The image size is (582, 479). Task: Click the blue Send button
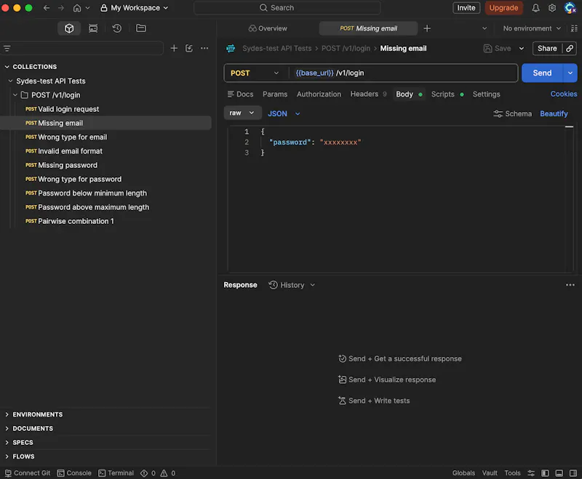pos(542,73)
